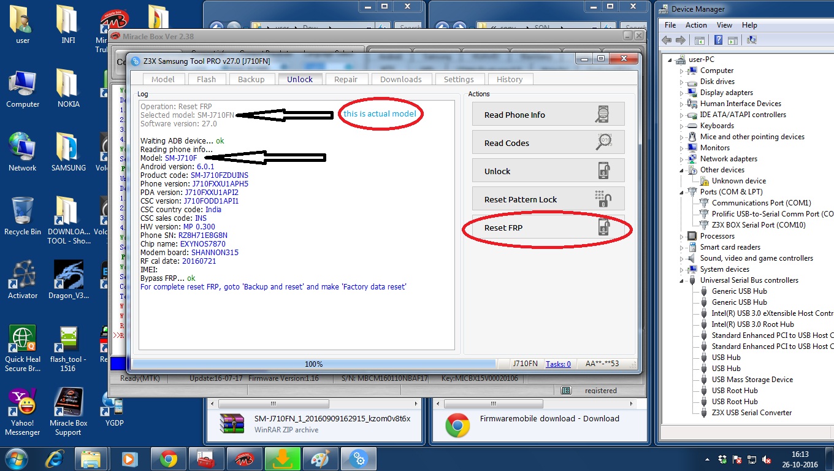Viewport: 834px width, 471px height.
Task: Select Z3X BOX Serial Port (COM10)
Action: pyautogui.click(x=759, y=225)
